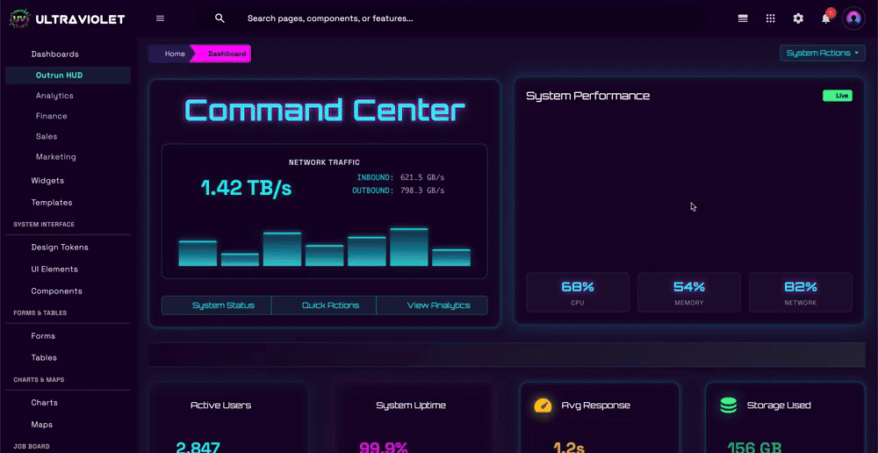Open the user avatar menu
Screen dimensions: 878x453
point(853,18)
